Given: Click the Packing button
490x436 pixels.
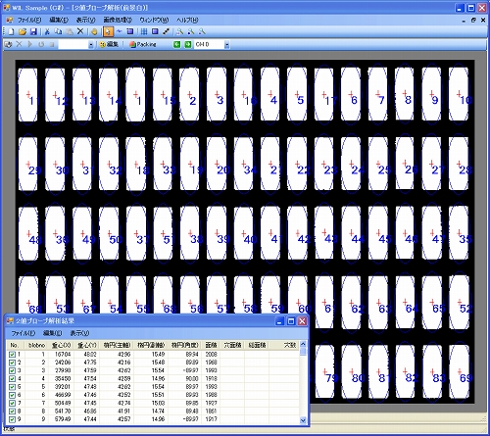Looking at the screenshot, I should [143, 44].
